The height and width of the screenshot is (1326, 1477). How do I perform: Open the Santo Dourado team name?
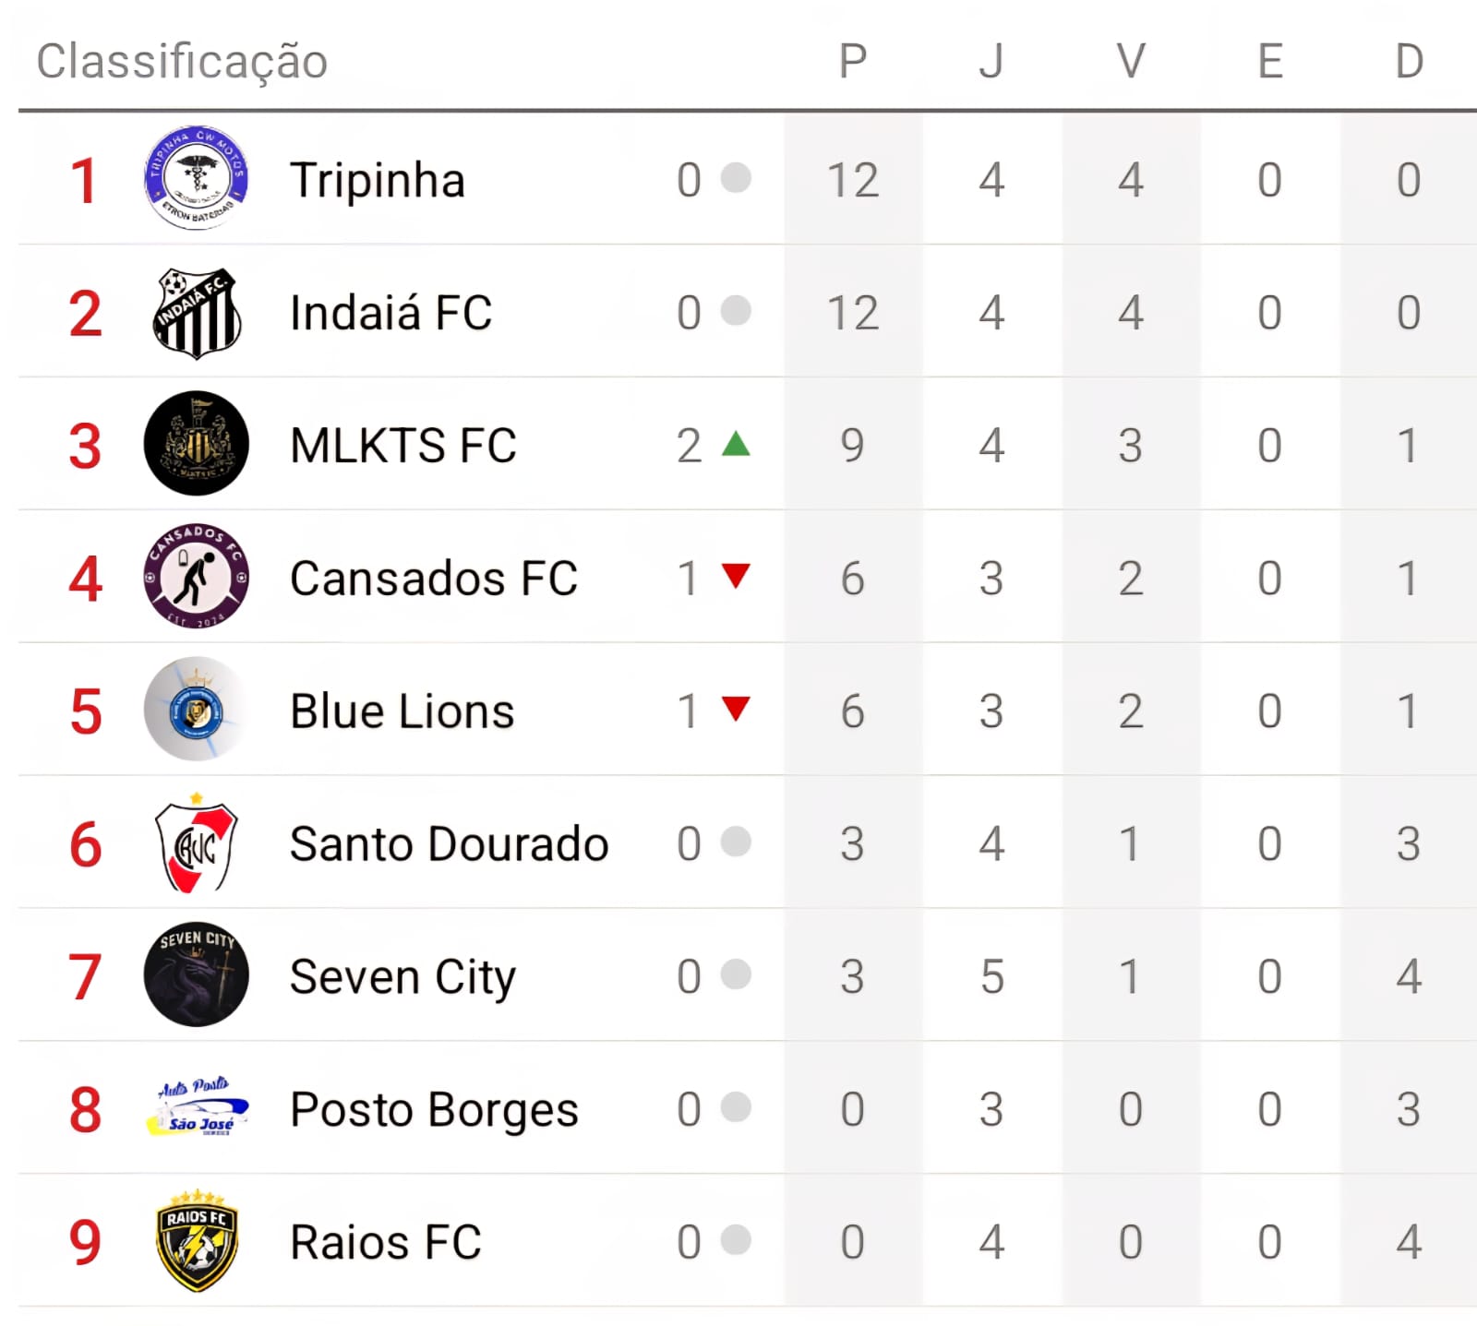point(449,844)
